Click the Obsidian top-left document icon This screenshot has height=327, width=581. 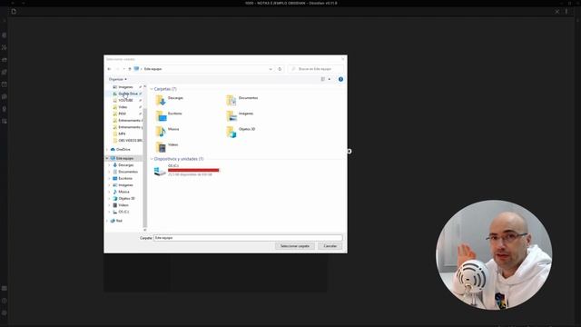tap(14, 12)
